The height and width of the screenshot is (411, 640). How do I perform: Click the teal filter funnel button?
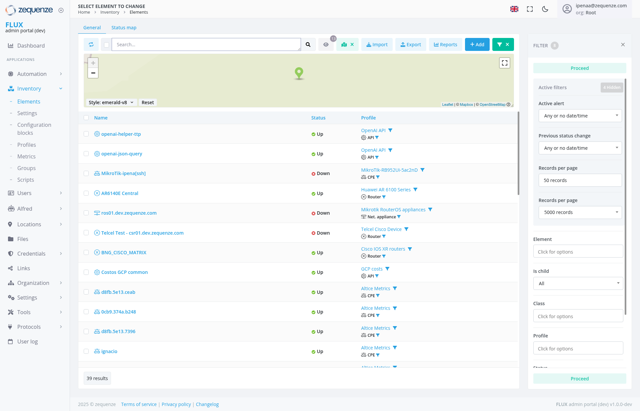(x=503, y=45)
